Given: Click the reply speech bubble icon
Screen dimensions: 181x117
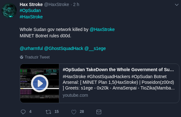Looking at the screenshot, I should pyautogui.click(x=23, y=112).
